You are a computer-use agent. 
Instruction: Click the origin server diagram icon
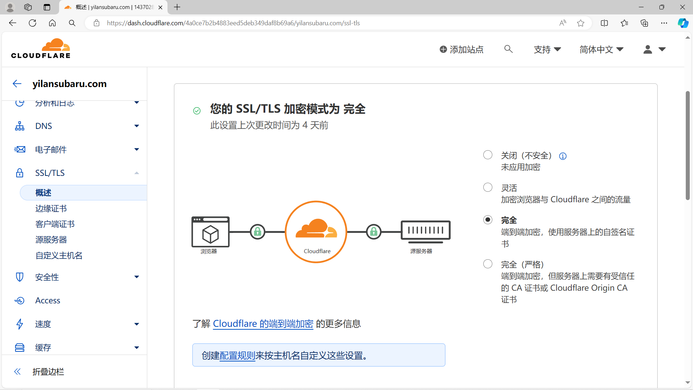(426, 232)
